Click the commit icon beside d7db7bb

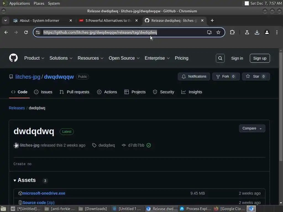tap(124, 145)
